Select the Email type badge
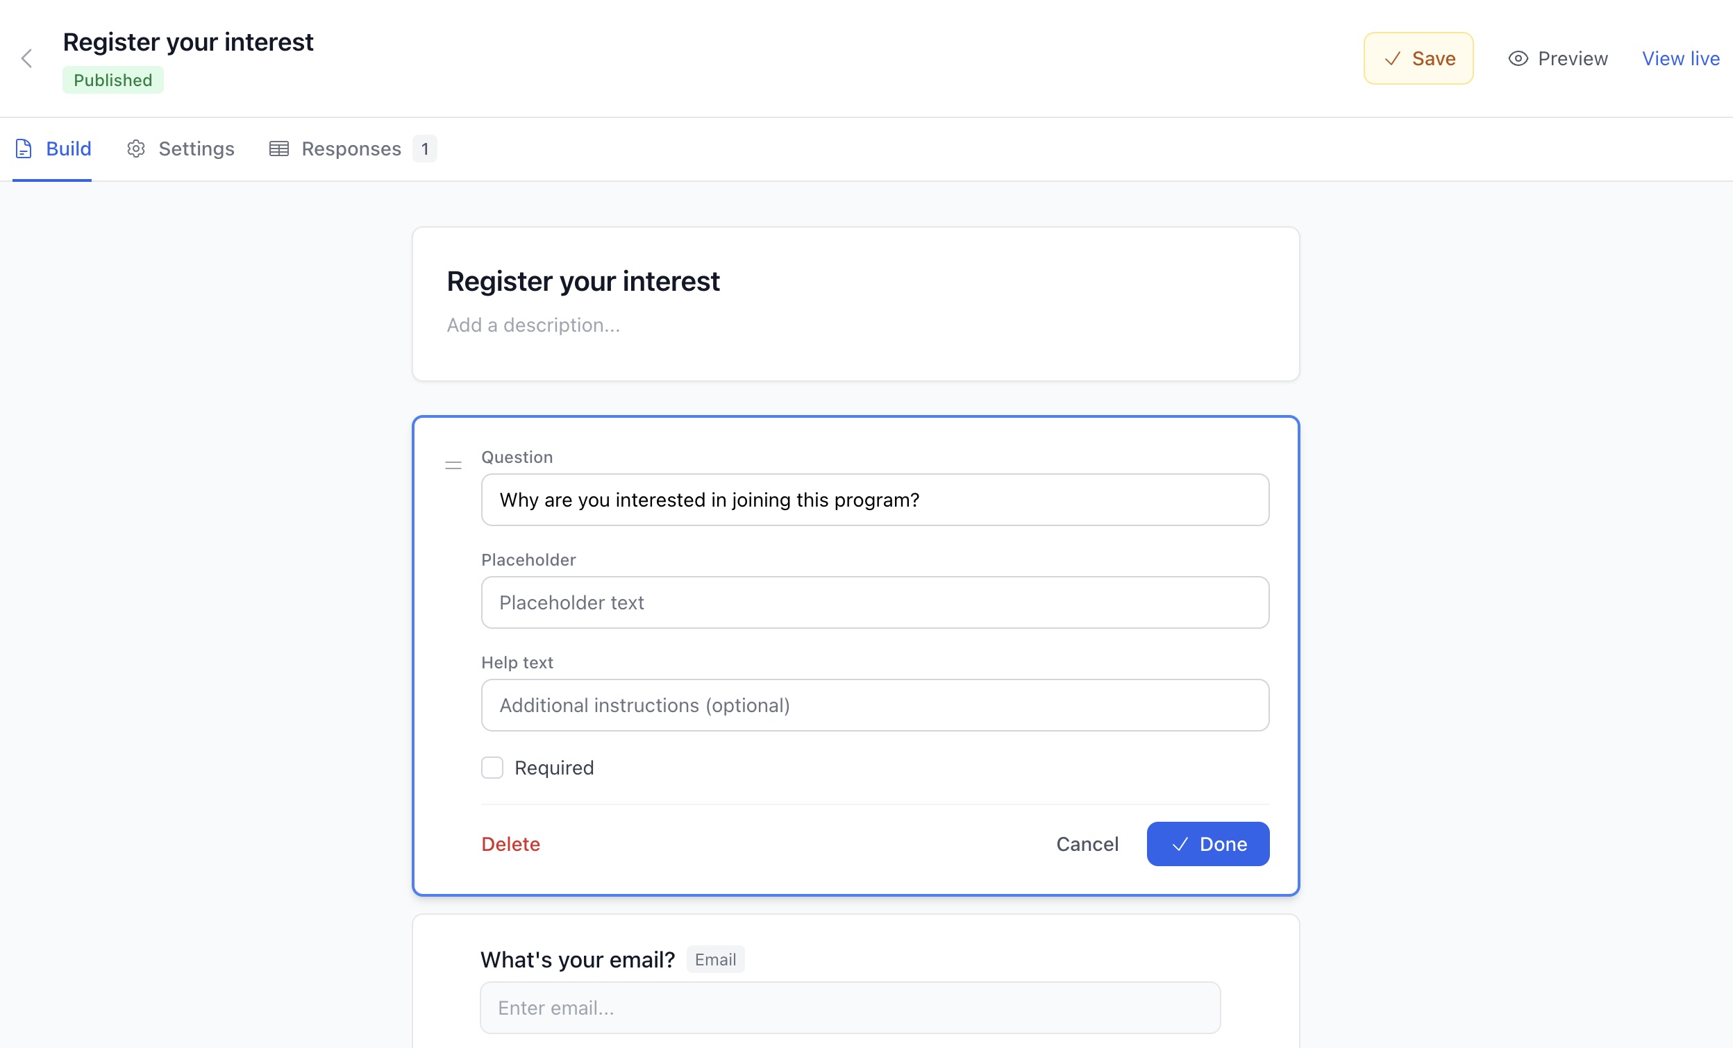Image resolution: width=1733 pixels, height=1048 pixels. tap(715, 958)
